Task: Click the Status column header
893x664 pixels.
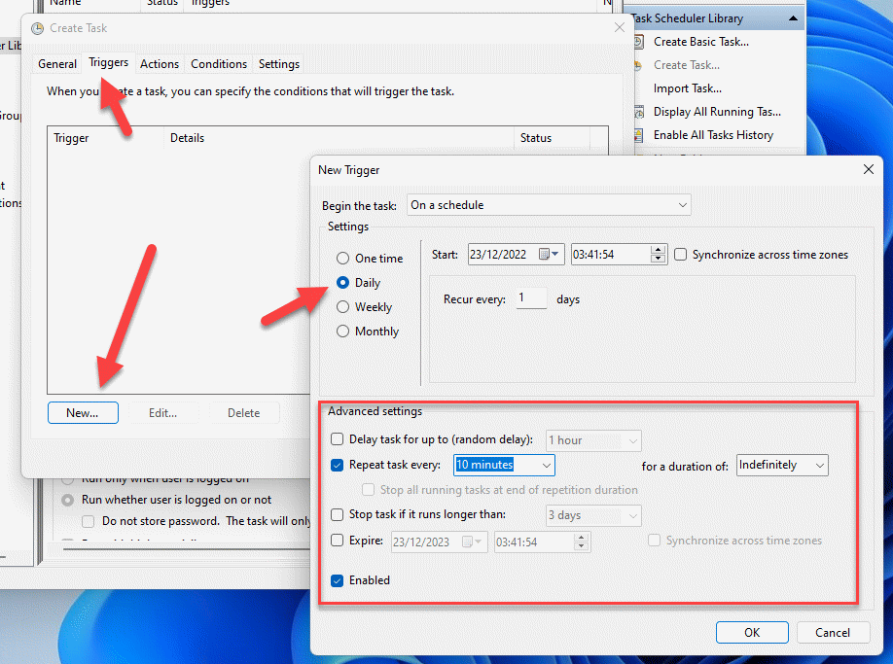Action: pos(553,138)
